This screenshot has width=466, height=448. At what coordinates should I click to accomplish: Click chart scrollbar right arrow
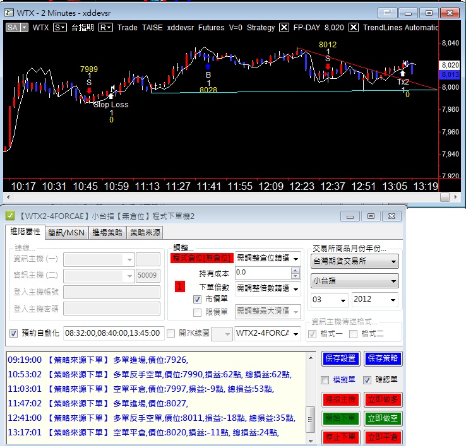click(x=456, y=197)
